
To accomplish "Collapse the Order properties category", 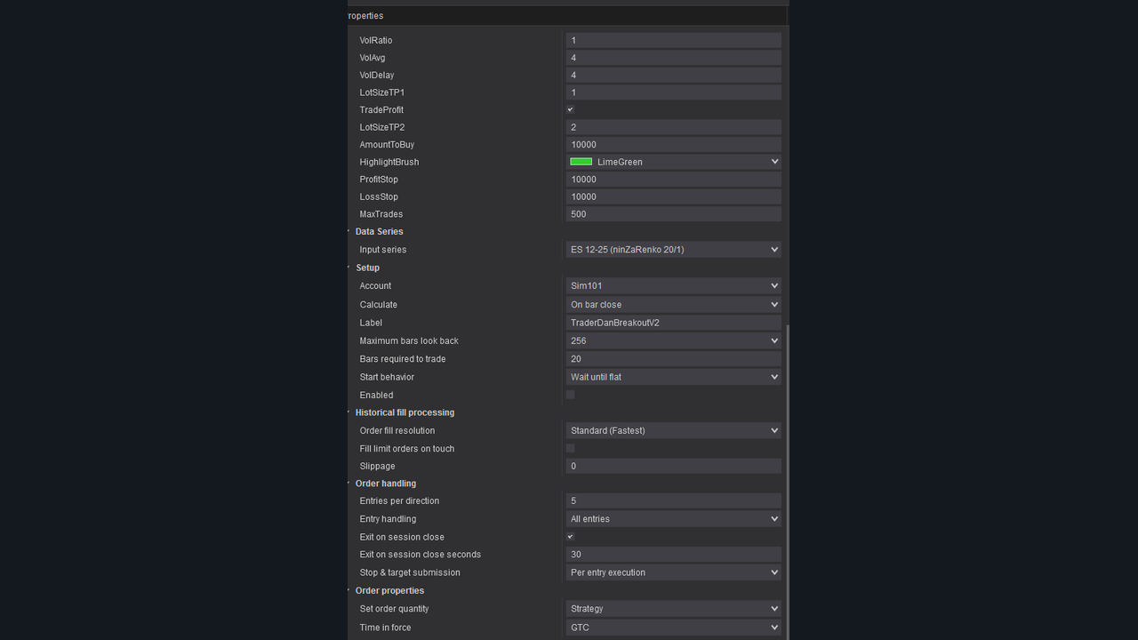I will [x=349, y=590].
